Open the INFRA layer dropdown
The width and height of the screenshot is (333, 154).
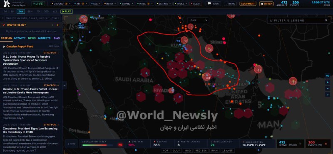[x=110, y=4]
